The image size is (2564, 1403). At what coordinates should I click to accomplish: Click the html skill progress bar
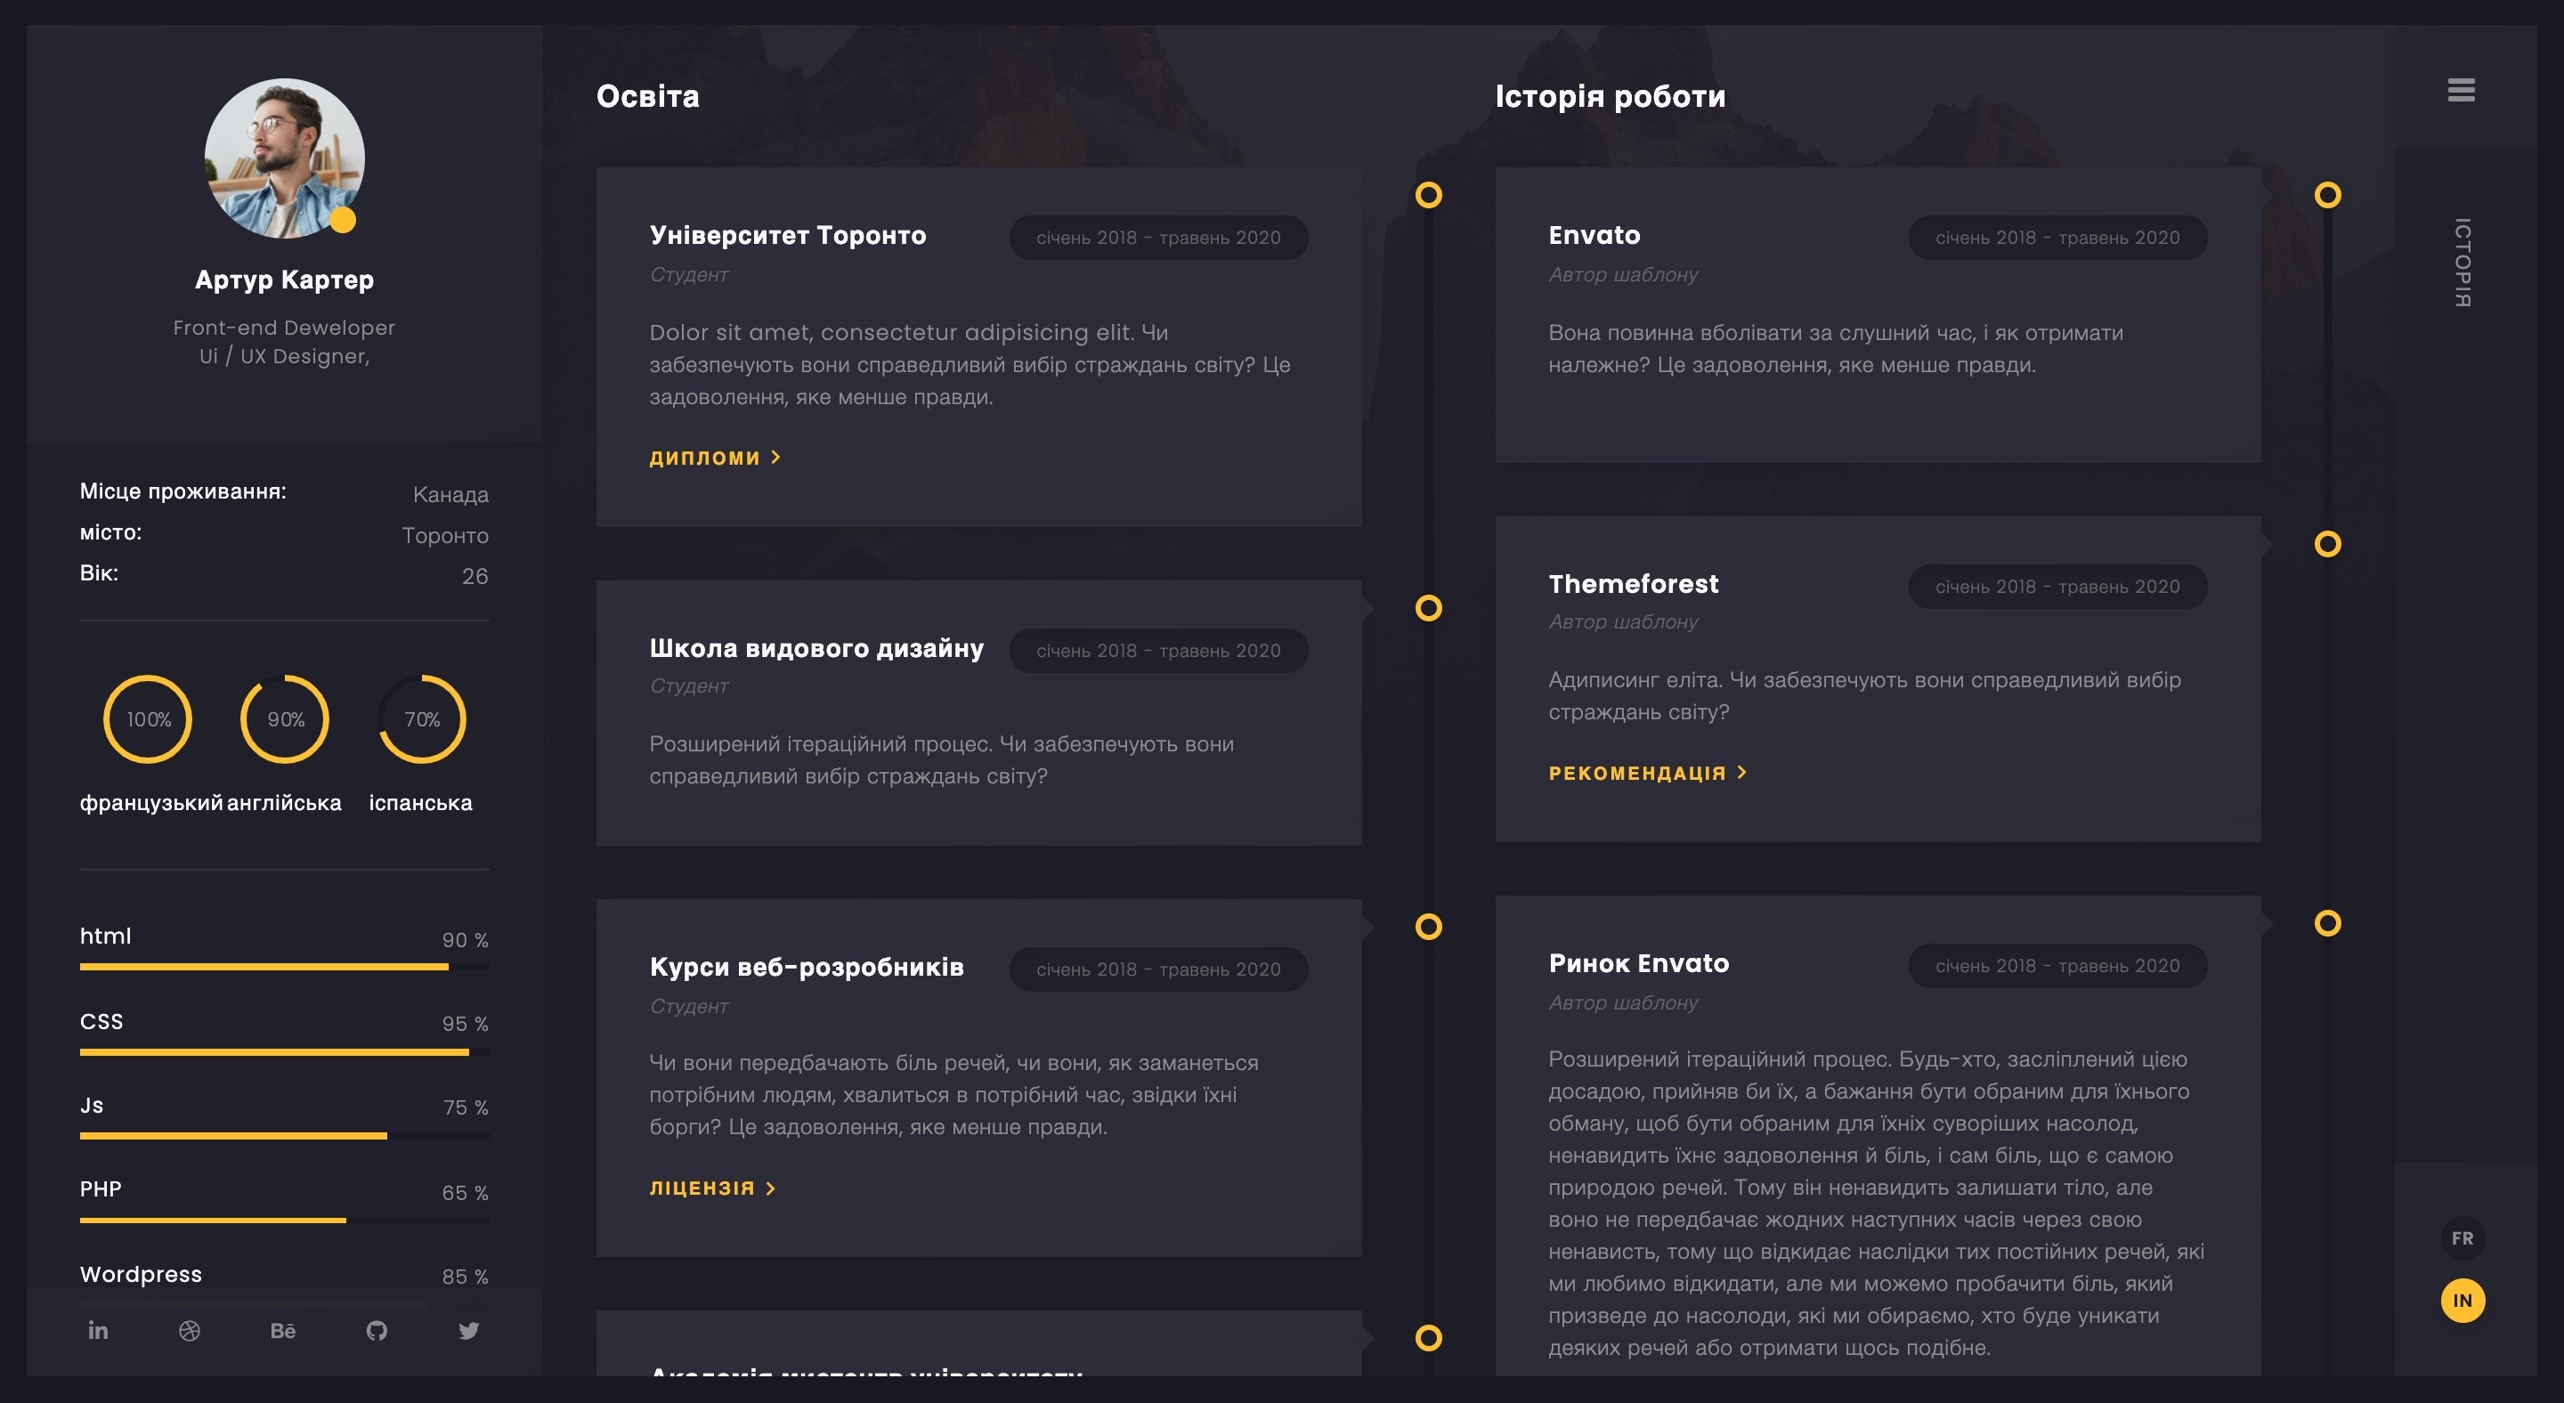point(285,966)
